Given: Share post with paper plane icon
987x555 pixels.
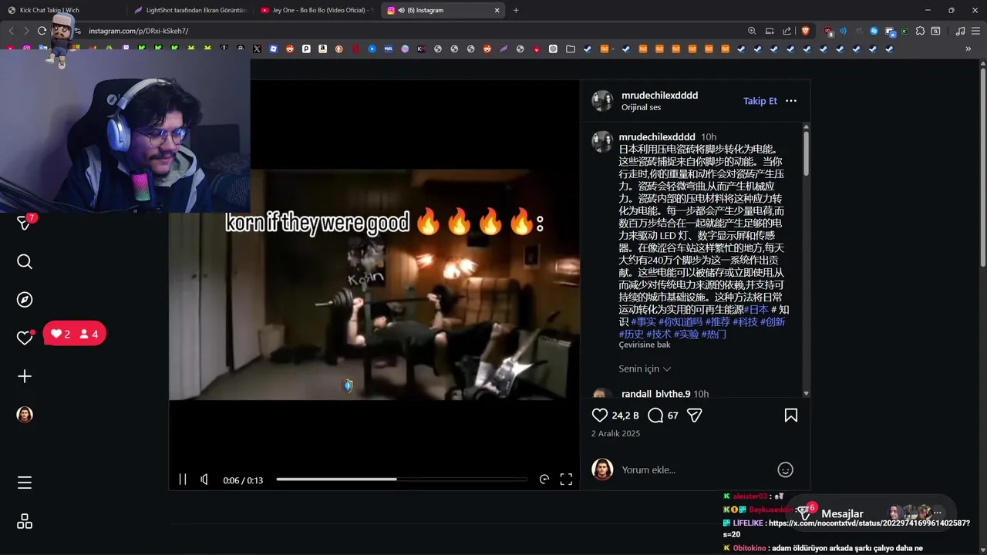Looking at the screenshot, I should (x=694, y=415).
